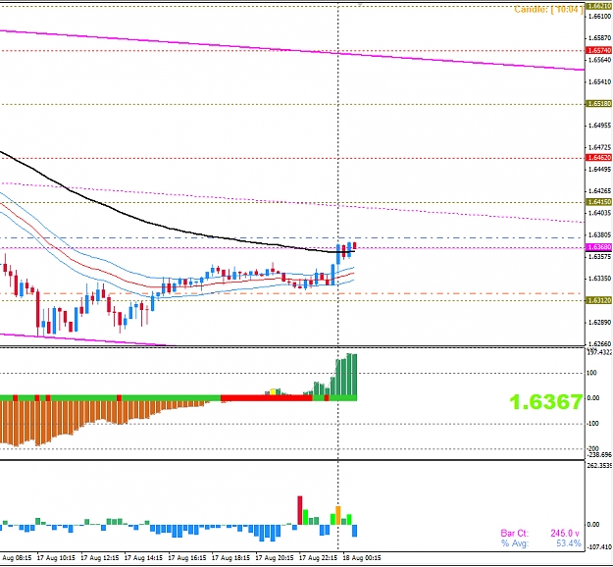Click the 1.63805 price axis value
The image size is (613, 567).
(x=599, y=235)
